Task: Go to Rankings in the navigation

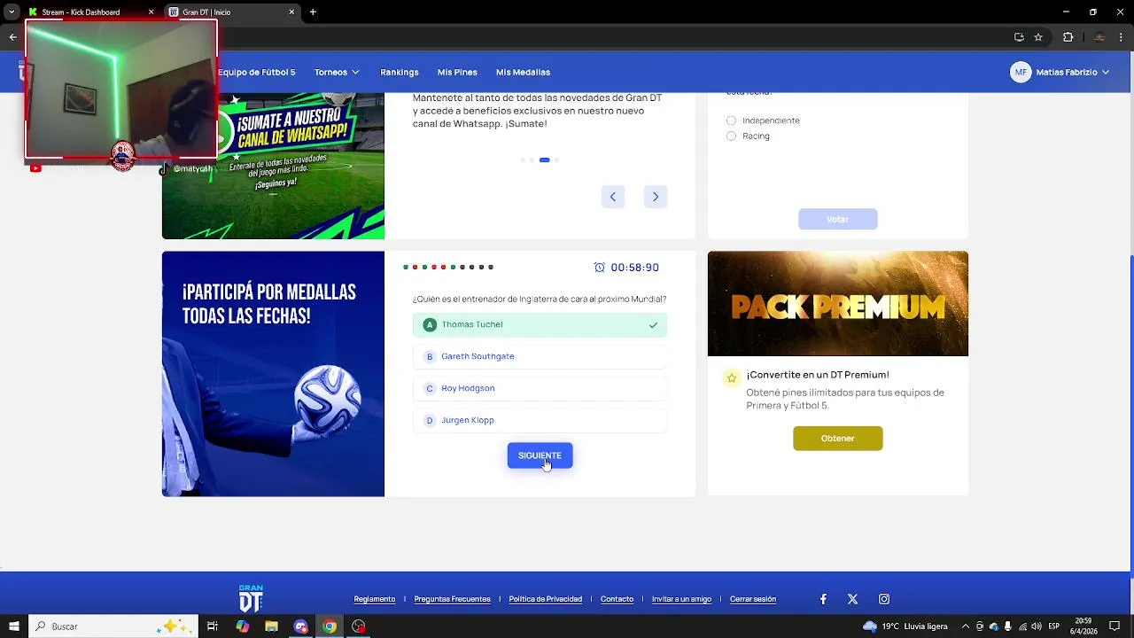Action: pos(400,72)
